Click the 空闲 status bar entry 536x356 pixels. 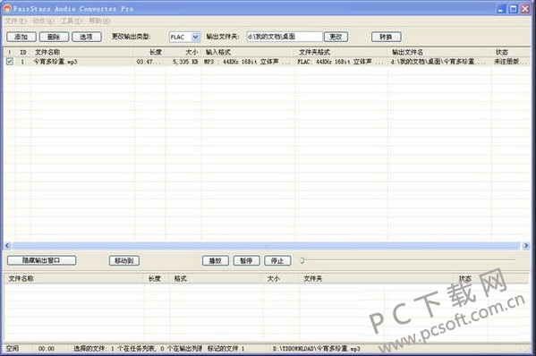pyautogui.click(x=13, y=349)
